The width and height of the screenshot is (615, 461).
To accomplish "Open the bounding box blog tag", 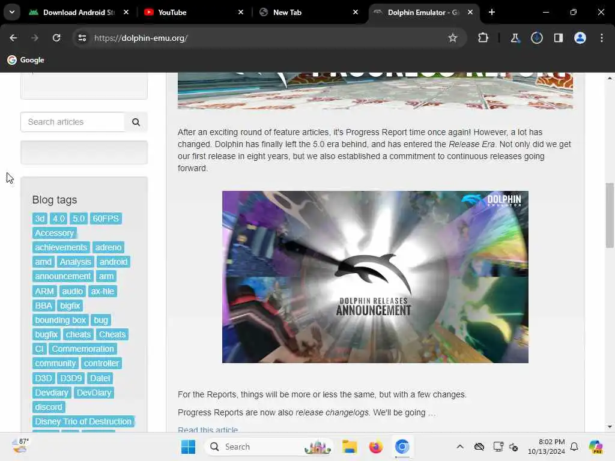I will (61, 321).
